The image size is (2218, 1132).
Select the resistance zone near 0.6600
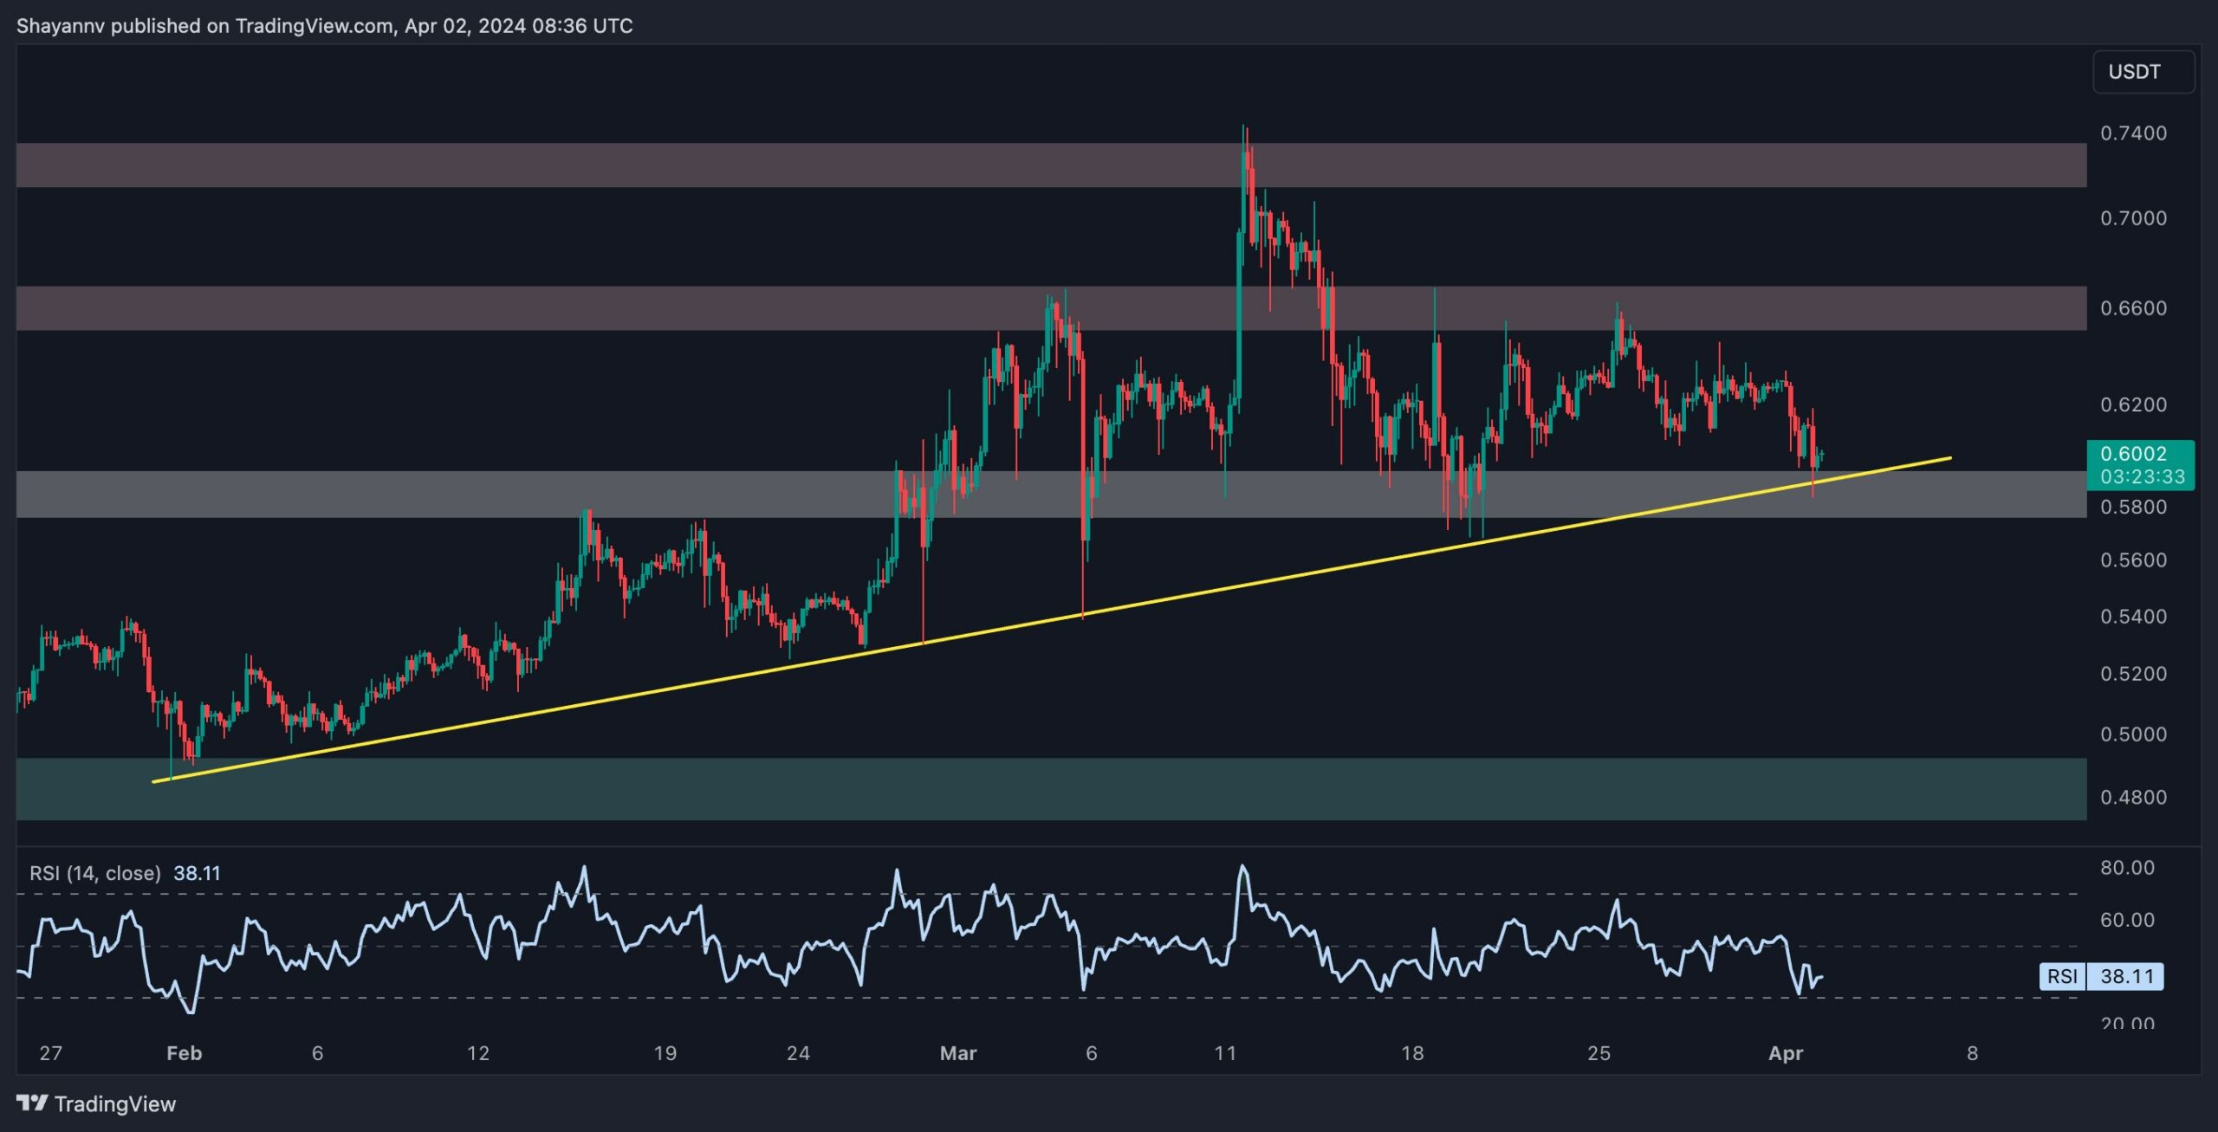point(1051,308)
